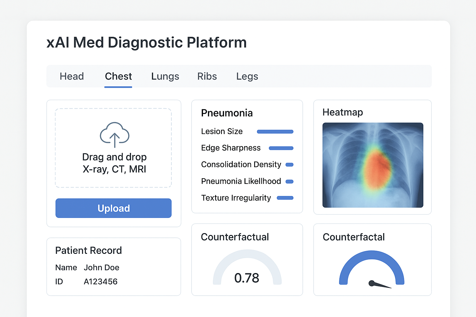The image size is (476, 317).
Task: Adjust the Pneumonia Likellhood slider
Action: point(289,181)
